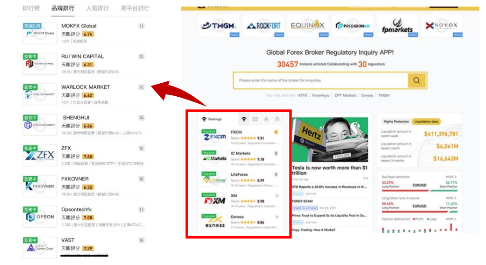This screenshot has width=486, height=265.
Task: Click the broker name search field
Action: coord(321,80)
